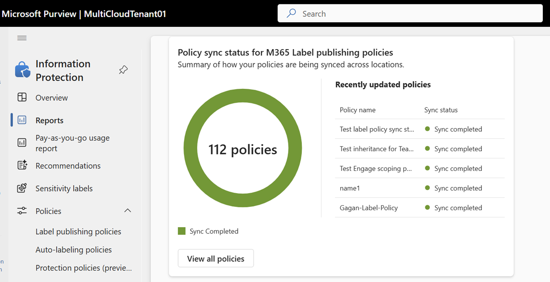Click the Sync Completed legend swatch
This screenshot has height=282, width=550.
182,231
